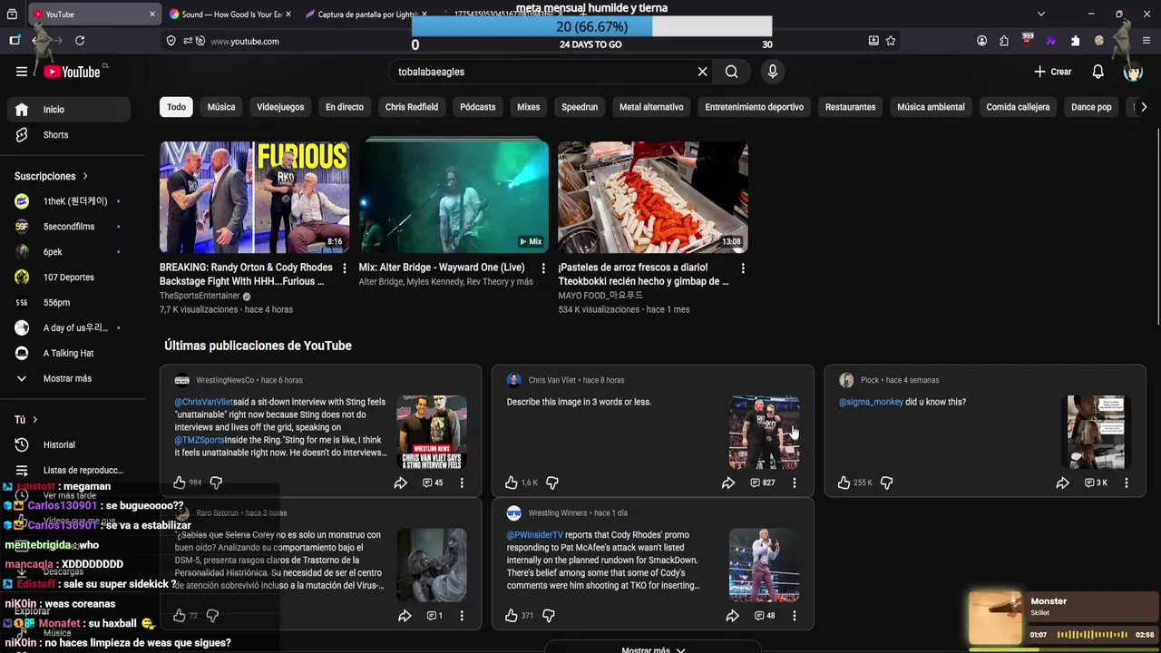
Task: Click the @sigma_monkey mention link
Action: click(x=871, y=402)
